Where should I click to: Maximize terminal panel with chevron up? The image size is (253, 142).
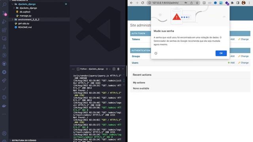point(123,69)
